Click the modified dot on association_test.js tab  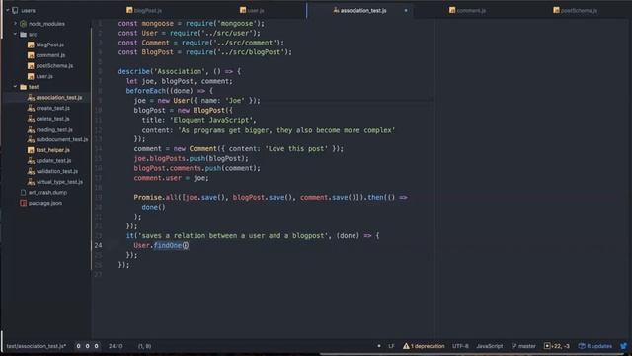tap(406, 10)
